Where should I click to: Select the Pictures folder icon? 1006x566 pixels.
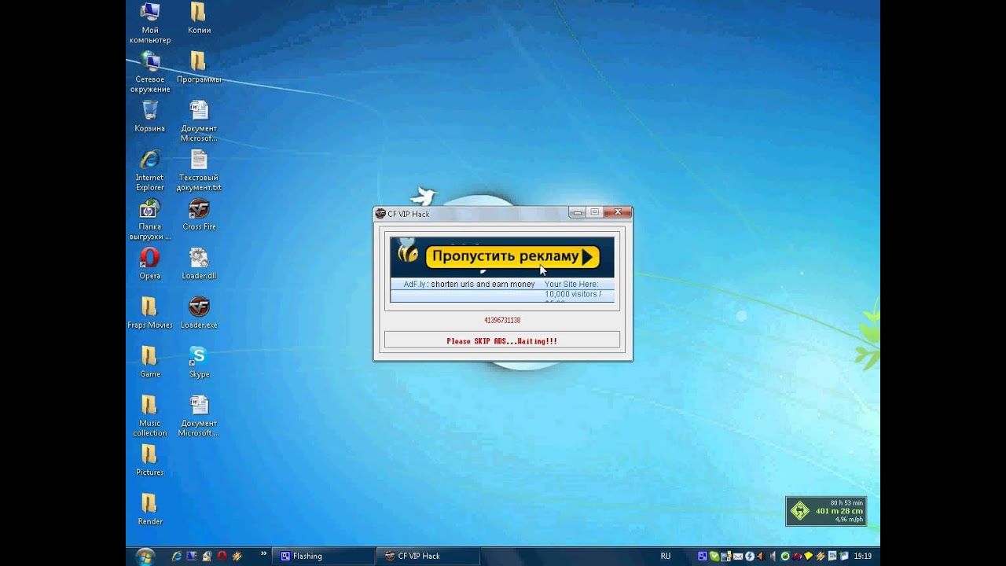tap(149, 461)
